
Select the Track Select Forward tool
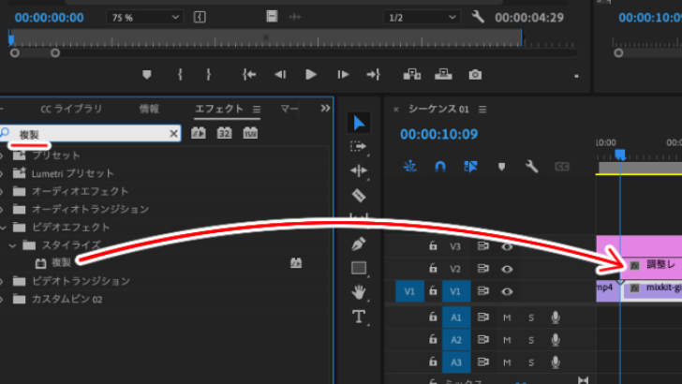(359, 146)
